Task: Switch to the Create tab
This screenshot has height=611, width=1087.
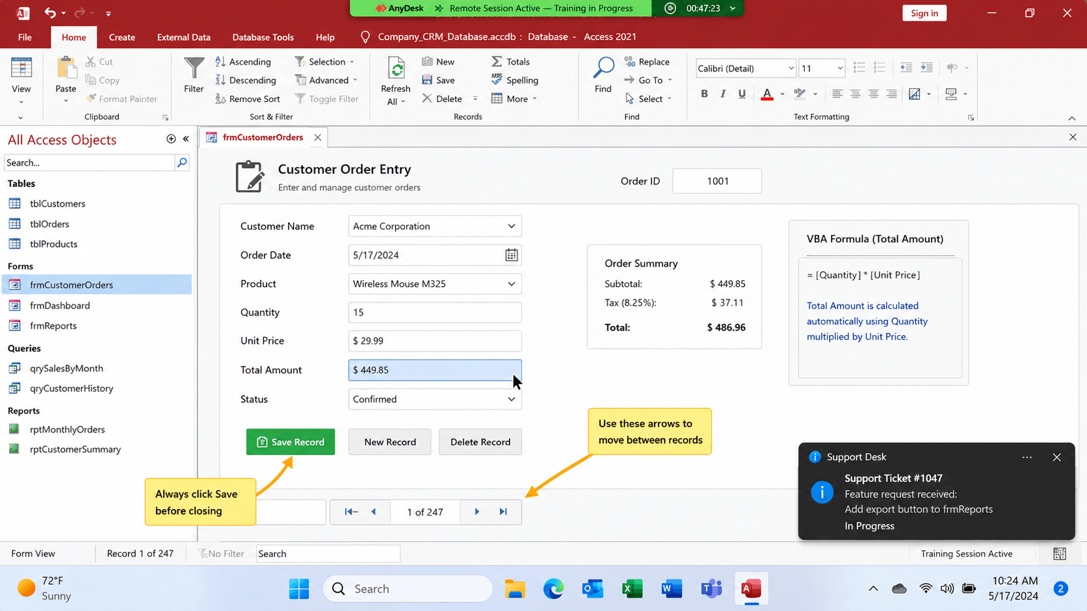Action: [122, 37]
